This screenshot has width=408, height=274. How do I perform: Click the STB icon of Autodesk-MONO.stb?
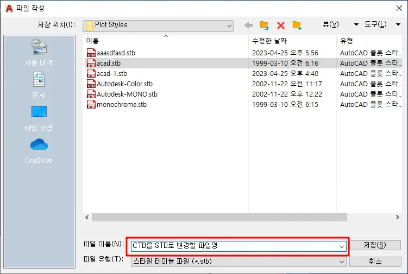(x=91, y=94)
